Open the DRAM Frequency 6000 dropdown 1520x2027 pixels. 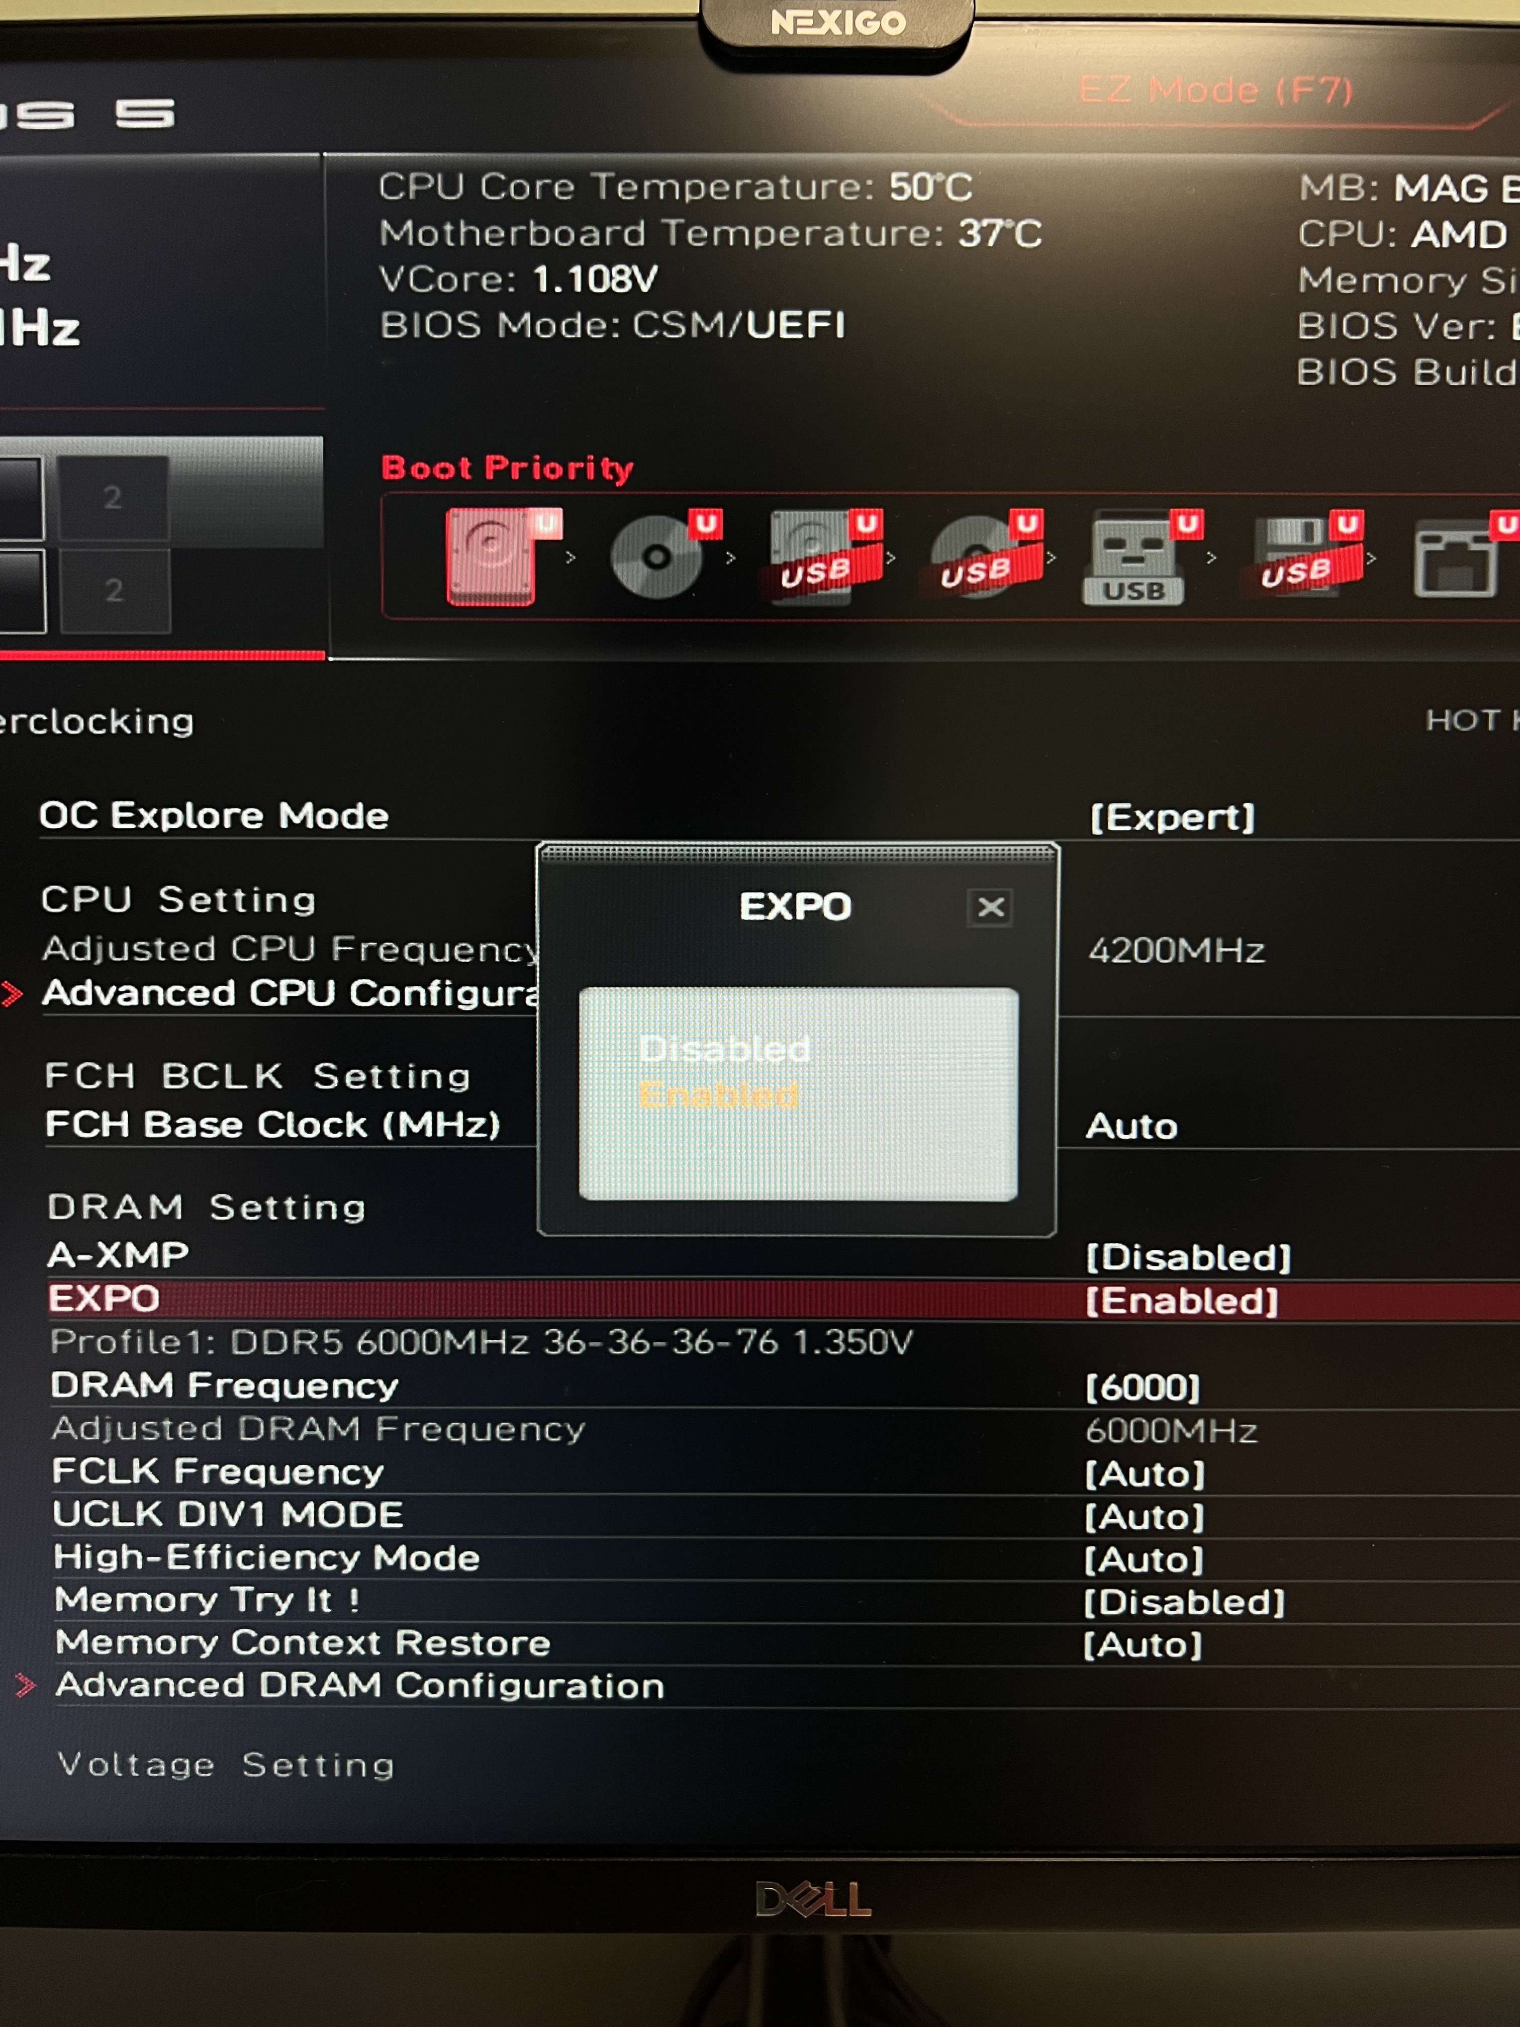coord(1142,1388)
